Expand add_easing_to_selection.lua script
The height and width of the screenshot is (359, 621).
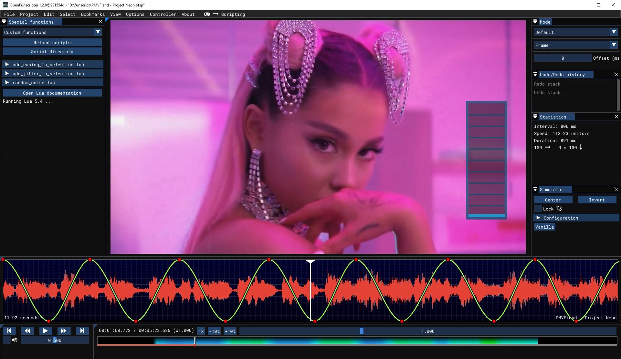pyautogui.click(x=53, y=65)
